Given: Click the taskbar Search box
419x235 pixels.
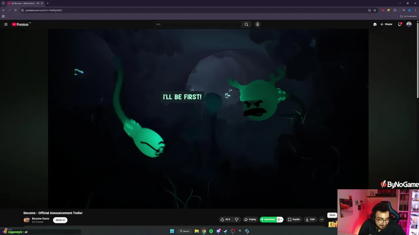Looking at the screenshot, I should (184, 231).
